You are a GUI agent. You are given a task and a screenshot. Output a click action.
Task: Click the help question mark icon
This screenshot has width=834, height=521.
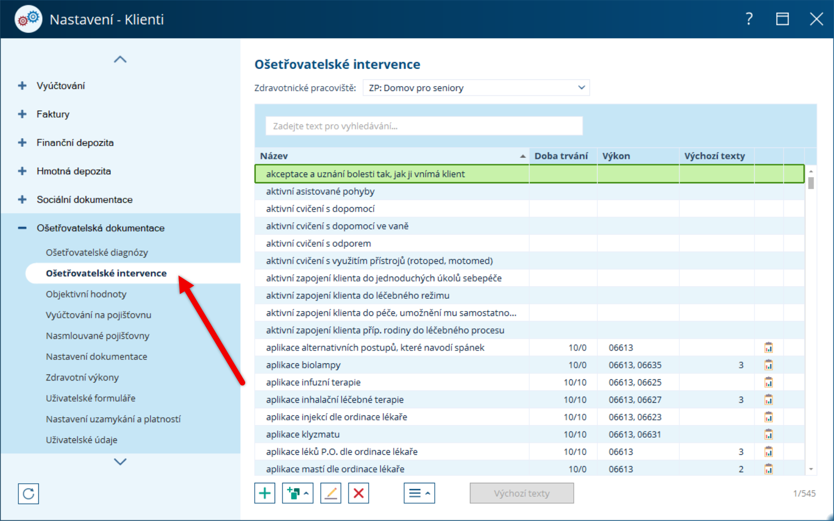[749, 19]
